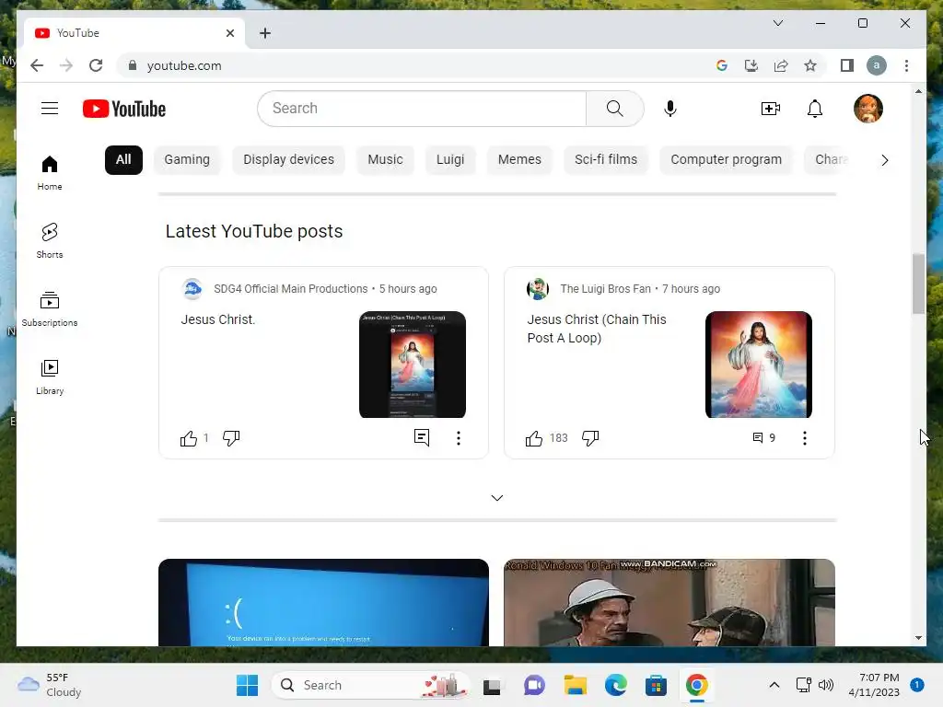Open Chrome profile 'a' button

point(877,65)
